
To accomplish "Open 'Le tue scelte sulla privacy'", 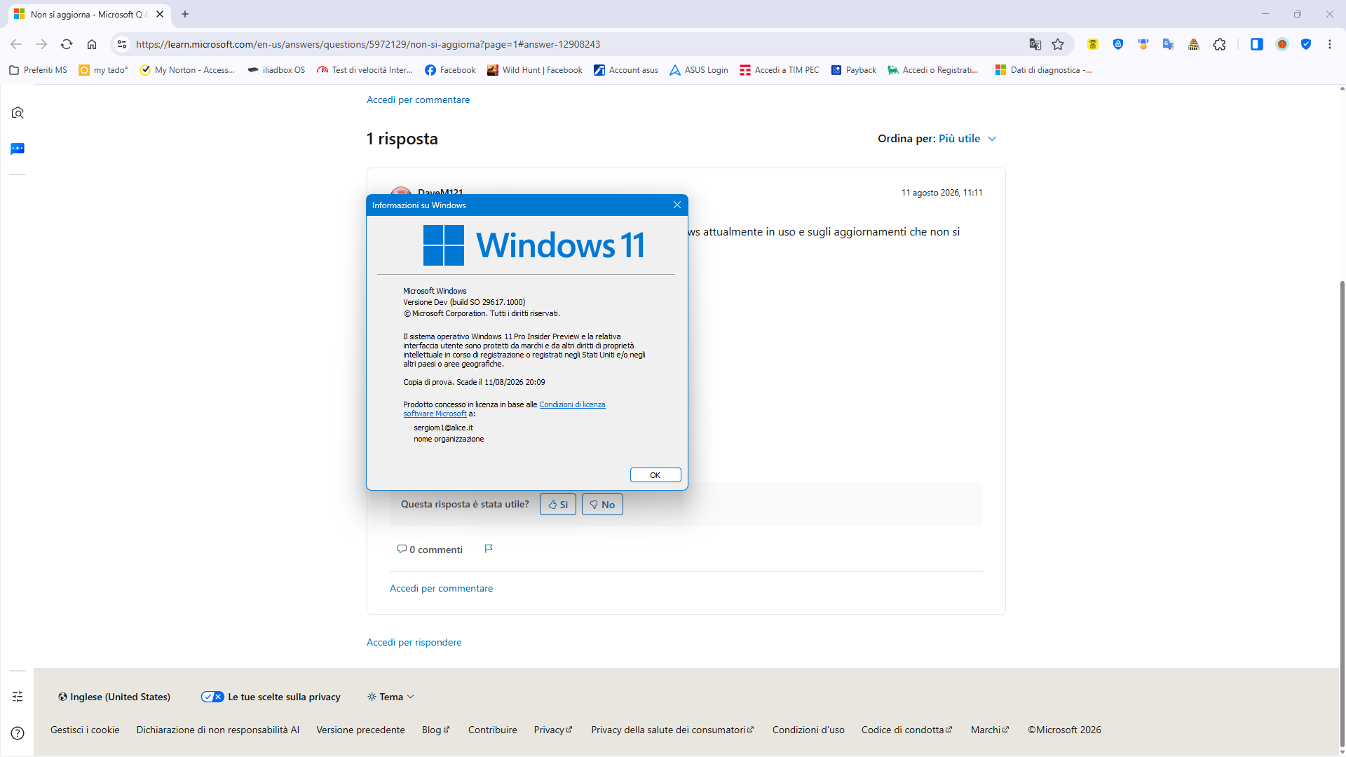I will pyautogui.click(x=271, y=697).
